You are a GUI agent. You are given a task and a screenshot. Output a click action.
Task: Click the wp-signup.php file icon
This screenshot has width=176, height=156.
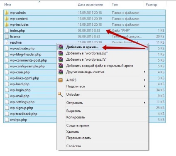point(7,108)
